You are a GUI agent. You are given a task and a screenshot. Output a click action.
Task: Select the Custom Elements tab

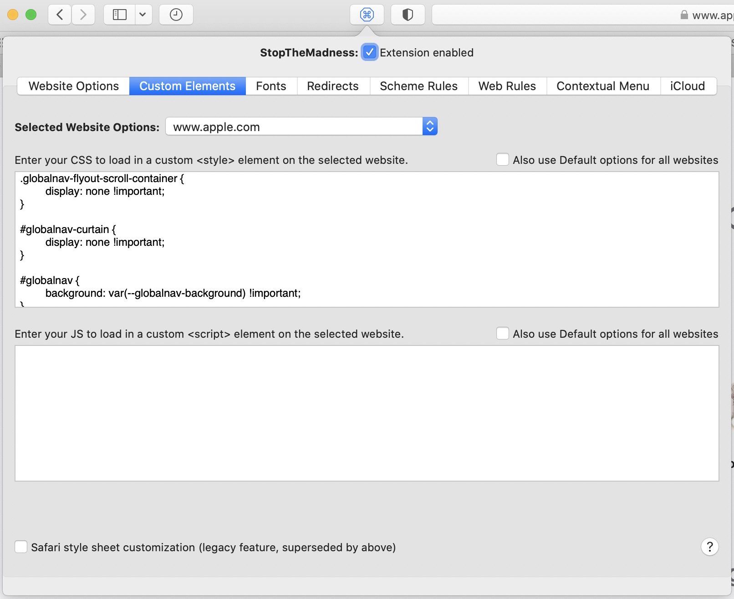tap(188, 86)
